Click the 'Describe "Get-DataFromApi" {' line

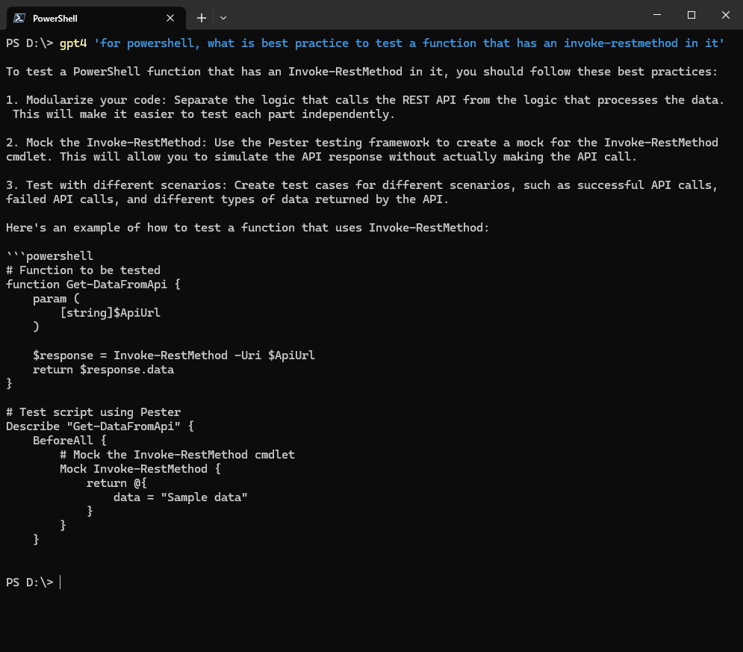(100, 426)
